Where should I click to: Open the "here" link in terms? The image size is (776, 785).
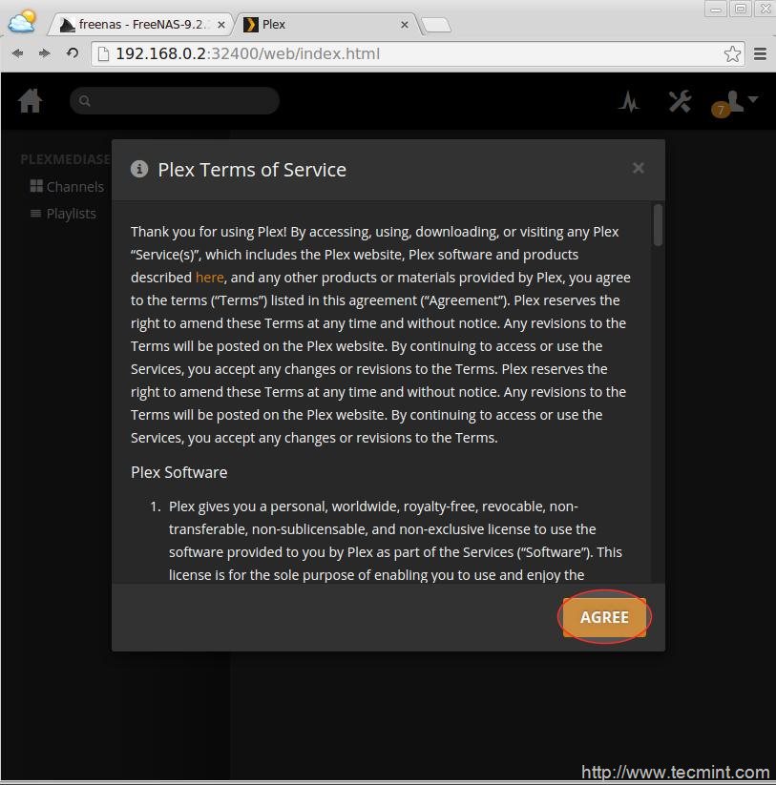[209, 278]
